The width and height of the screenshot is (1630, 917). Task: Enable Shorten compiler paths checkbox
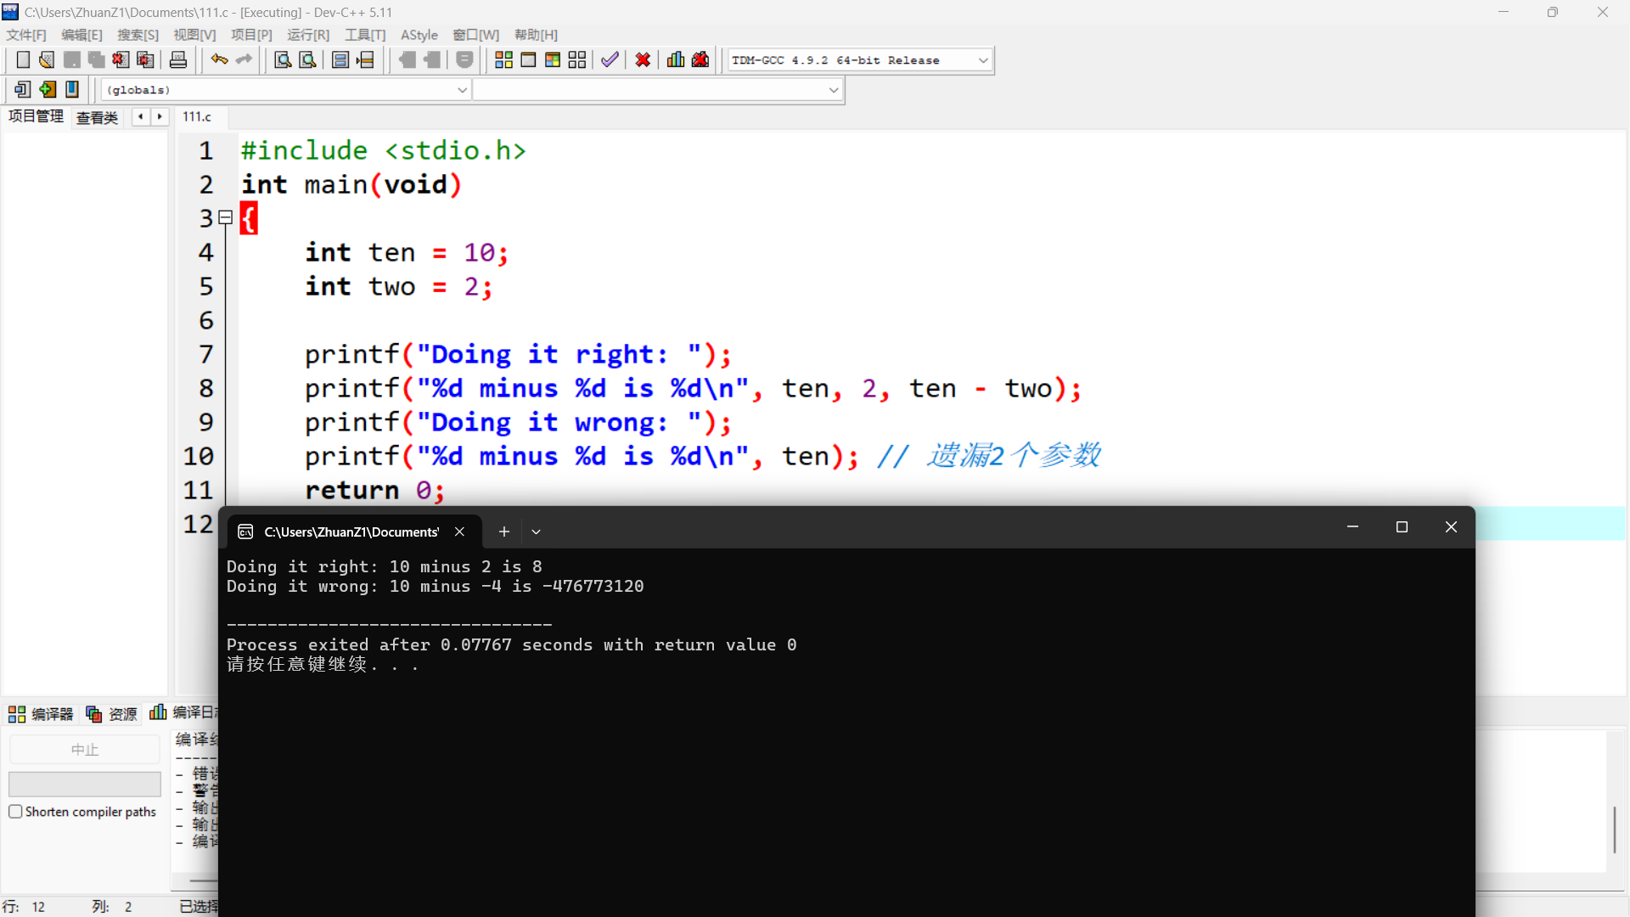pyautogui.click(x=15, y=812)
